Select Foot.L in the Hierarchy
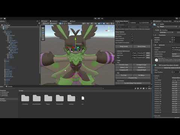Image resolution: width=180 pixels, height=135 pixels. (14, 44)
